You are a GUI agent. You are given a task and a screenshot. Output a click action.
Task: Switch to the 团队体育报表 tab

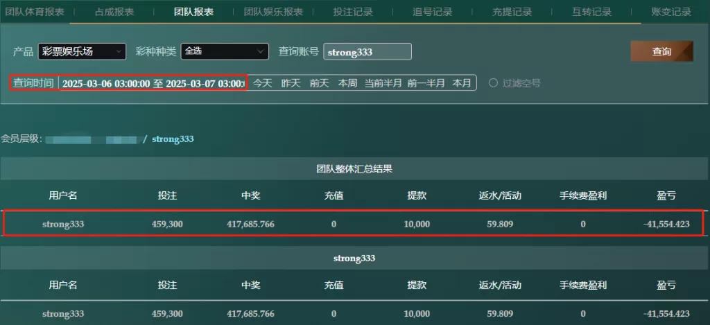35,12
